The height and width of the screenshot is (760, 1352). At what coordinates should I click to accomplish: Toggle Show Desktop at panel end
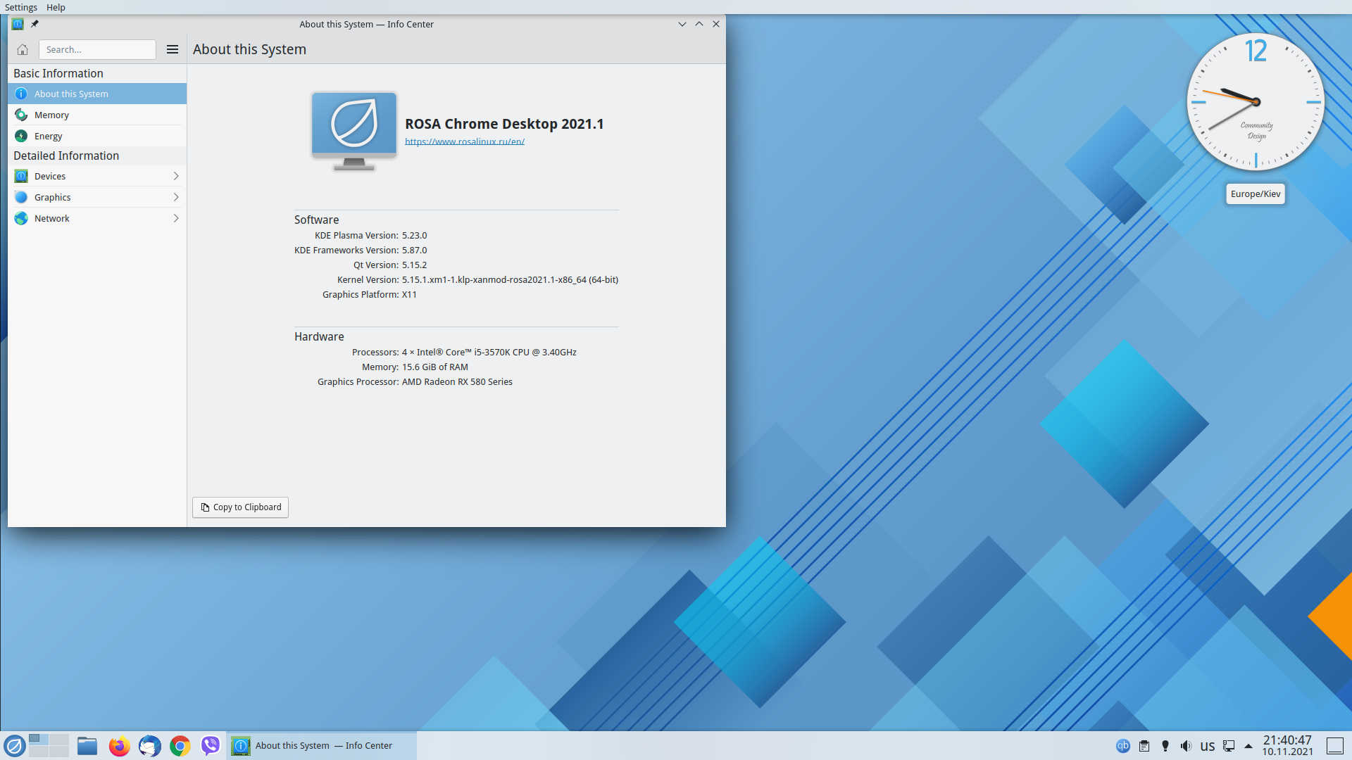(1335, 746)
